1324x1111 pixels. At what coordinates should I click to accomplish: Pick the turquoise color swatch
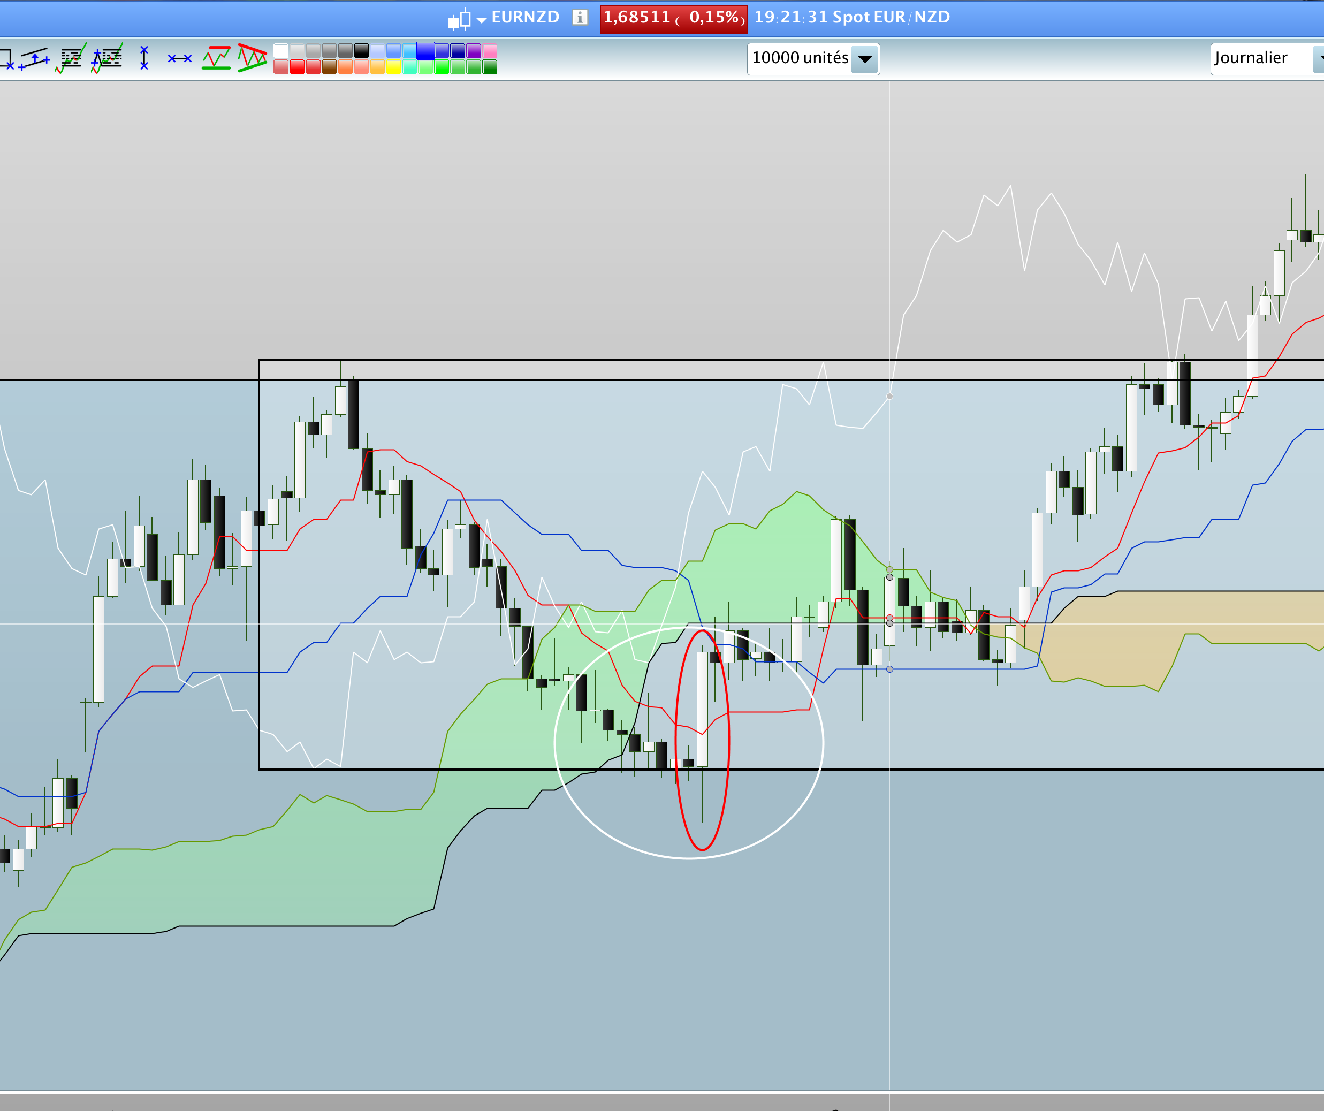point(409,67)
